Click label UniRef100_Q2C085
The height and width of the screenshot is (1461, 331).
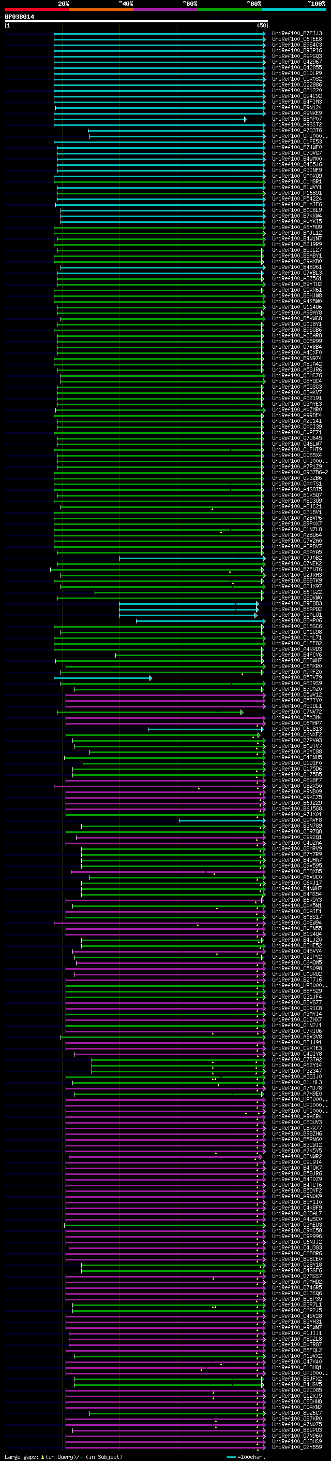click(x=296, y=1389)
